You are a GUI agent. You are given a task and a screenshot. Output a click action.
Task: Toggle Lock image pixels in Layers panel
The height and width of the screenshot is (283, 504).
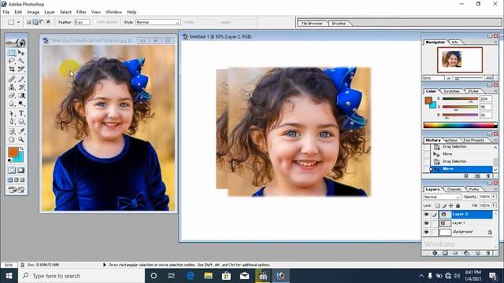click(x=444, y=205)
